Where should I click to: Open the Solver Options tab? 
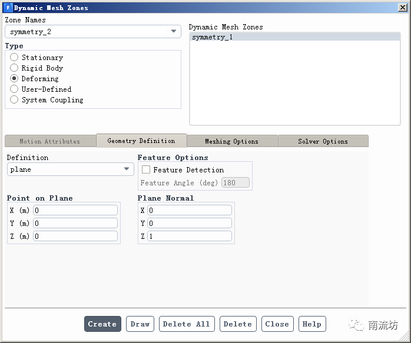323,141
